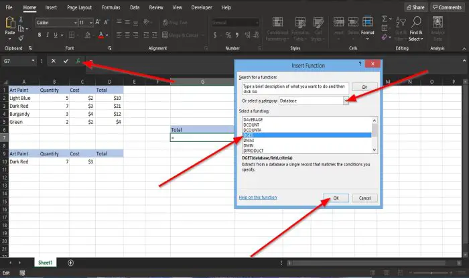Expand the Database category dropdown

point(346,100)
